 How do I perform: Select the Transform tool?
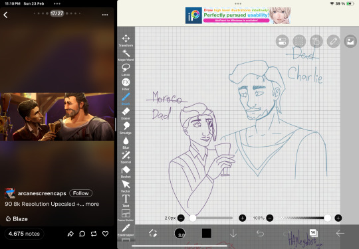(126, 41)
